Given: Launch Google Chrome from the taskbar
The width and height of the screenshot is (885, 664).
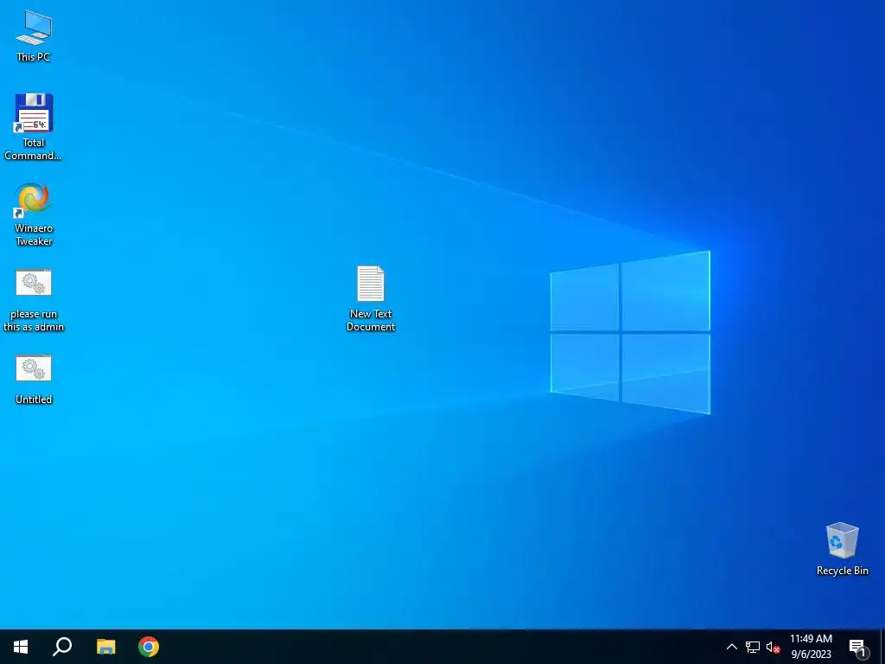Looking at the screenshot, I should (149, 647).
